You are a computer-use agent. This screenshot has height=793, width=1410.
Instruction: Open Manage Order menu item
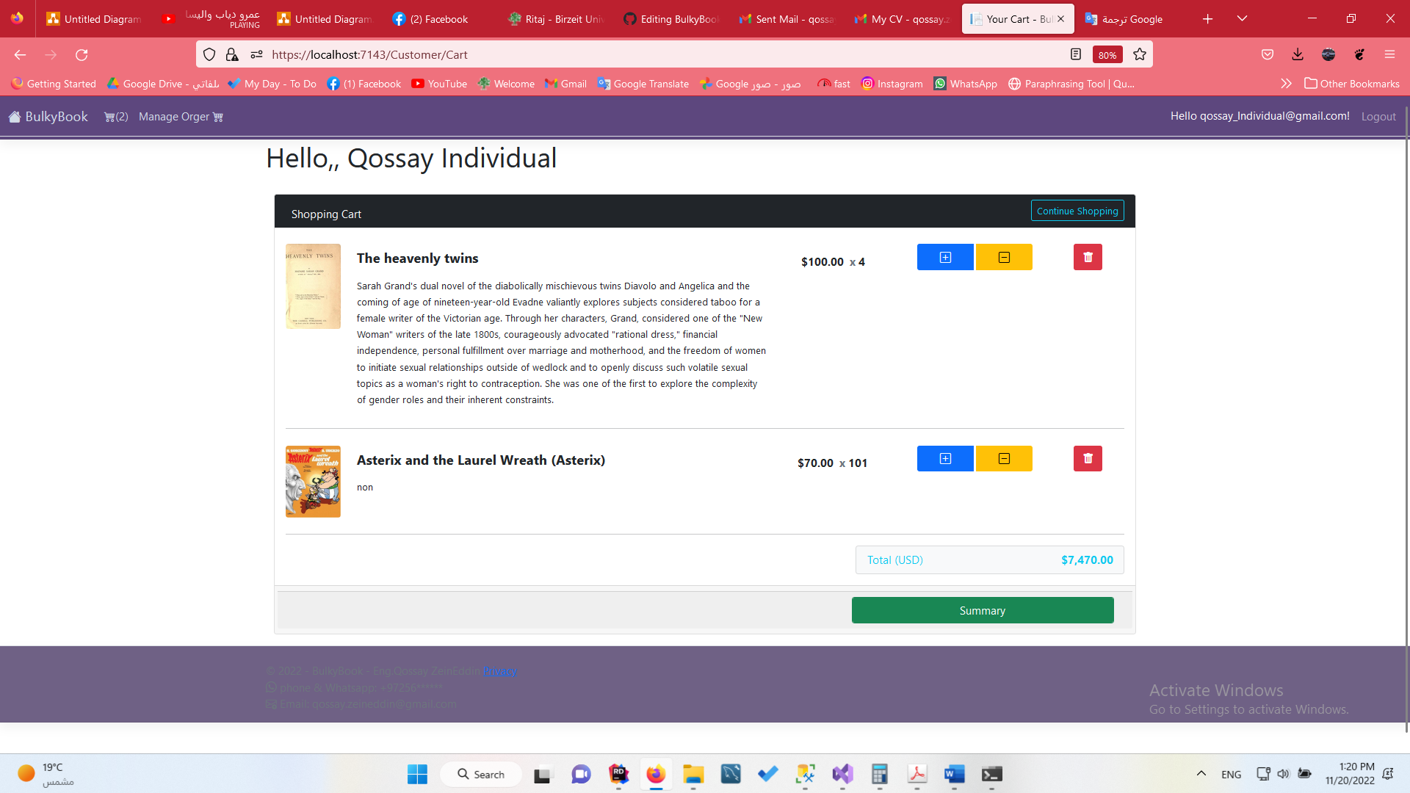tap(181, 117)
